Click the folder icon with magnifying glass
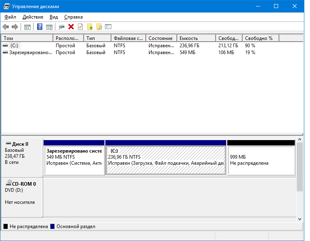Screen dimensions: 310x241 (99, 27)
